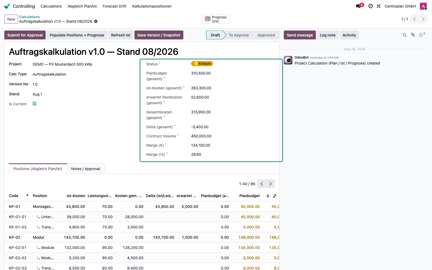
Task: Click the Kritisch status badge
Action: [202, 64]
